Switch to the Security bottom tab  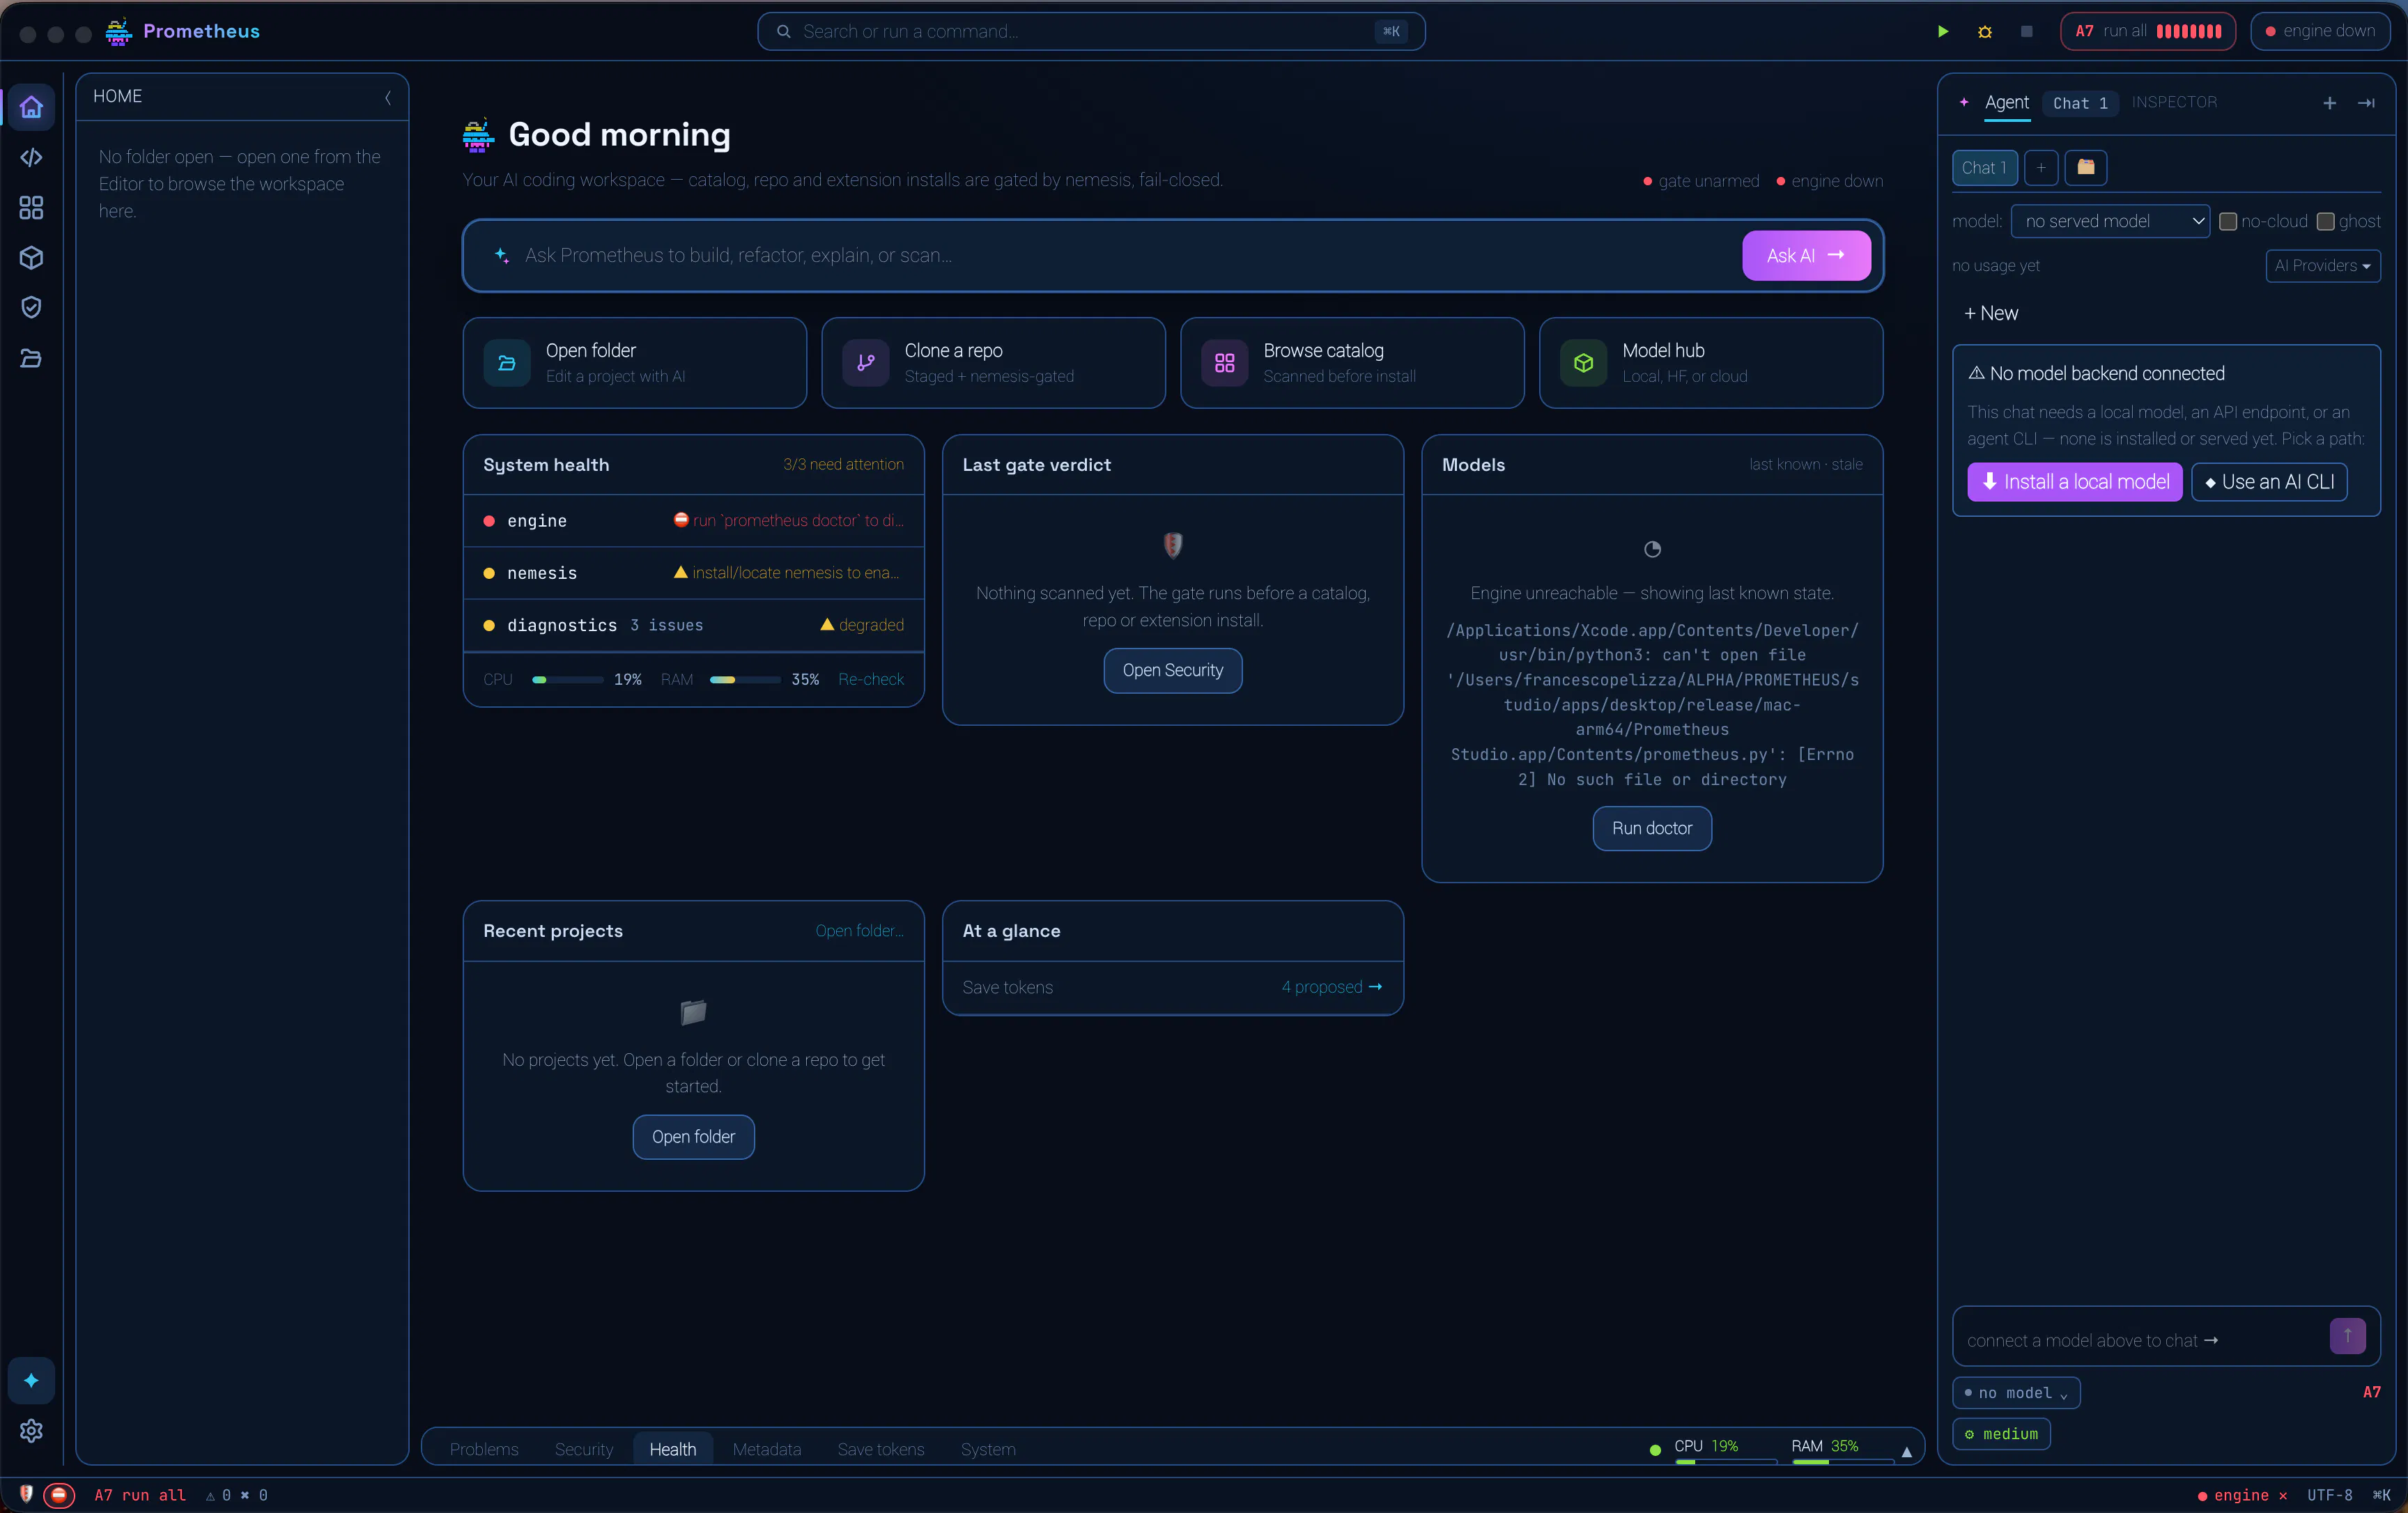pos(584,1448)
